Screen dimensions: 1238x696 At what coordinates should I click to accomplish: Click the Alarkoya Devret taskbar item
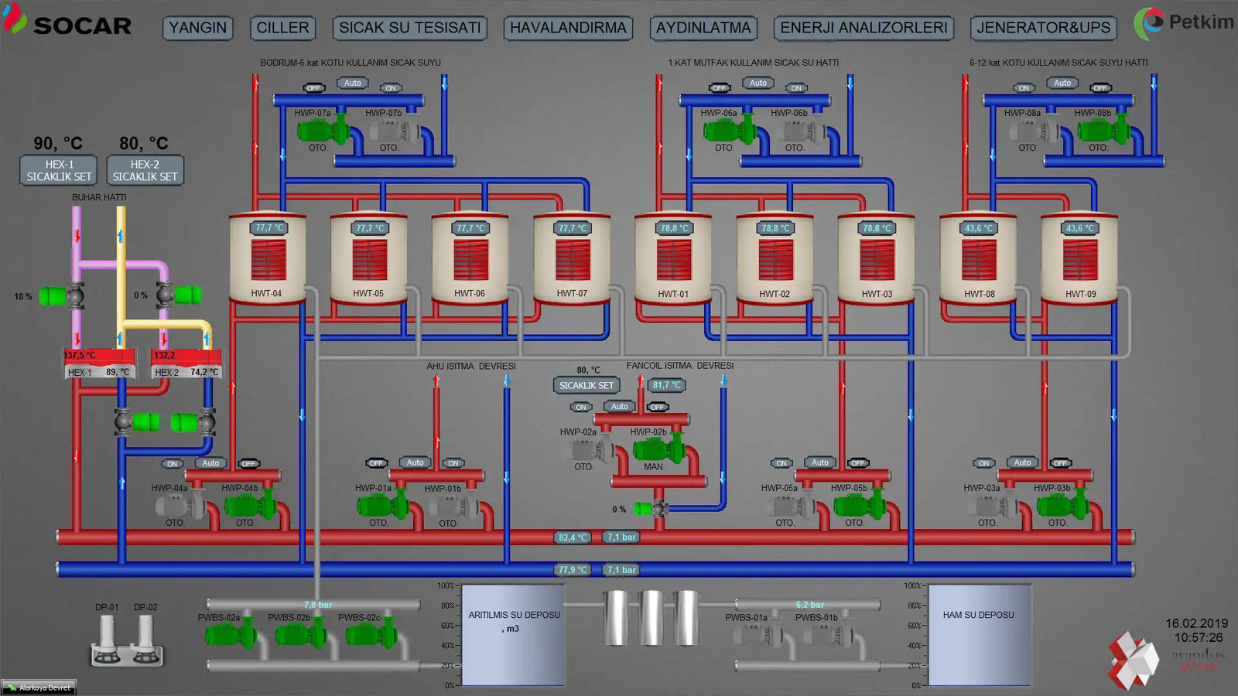(39, 687)
